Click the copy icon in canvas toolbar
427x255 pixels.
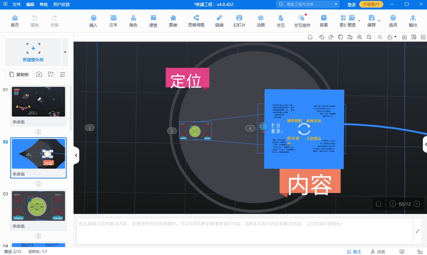coord(341,37)
